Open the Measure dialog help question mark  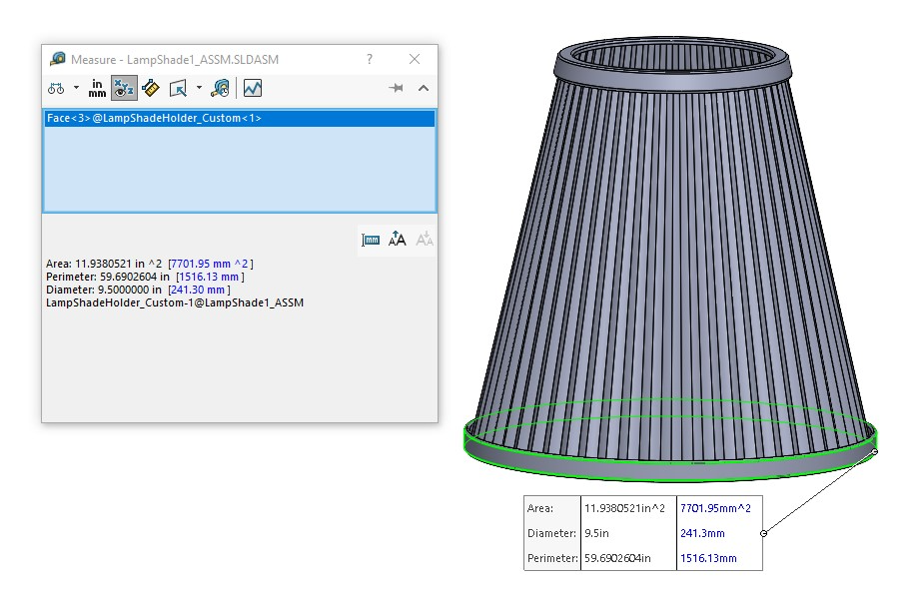click(x=369, y=59)
